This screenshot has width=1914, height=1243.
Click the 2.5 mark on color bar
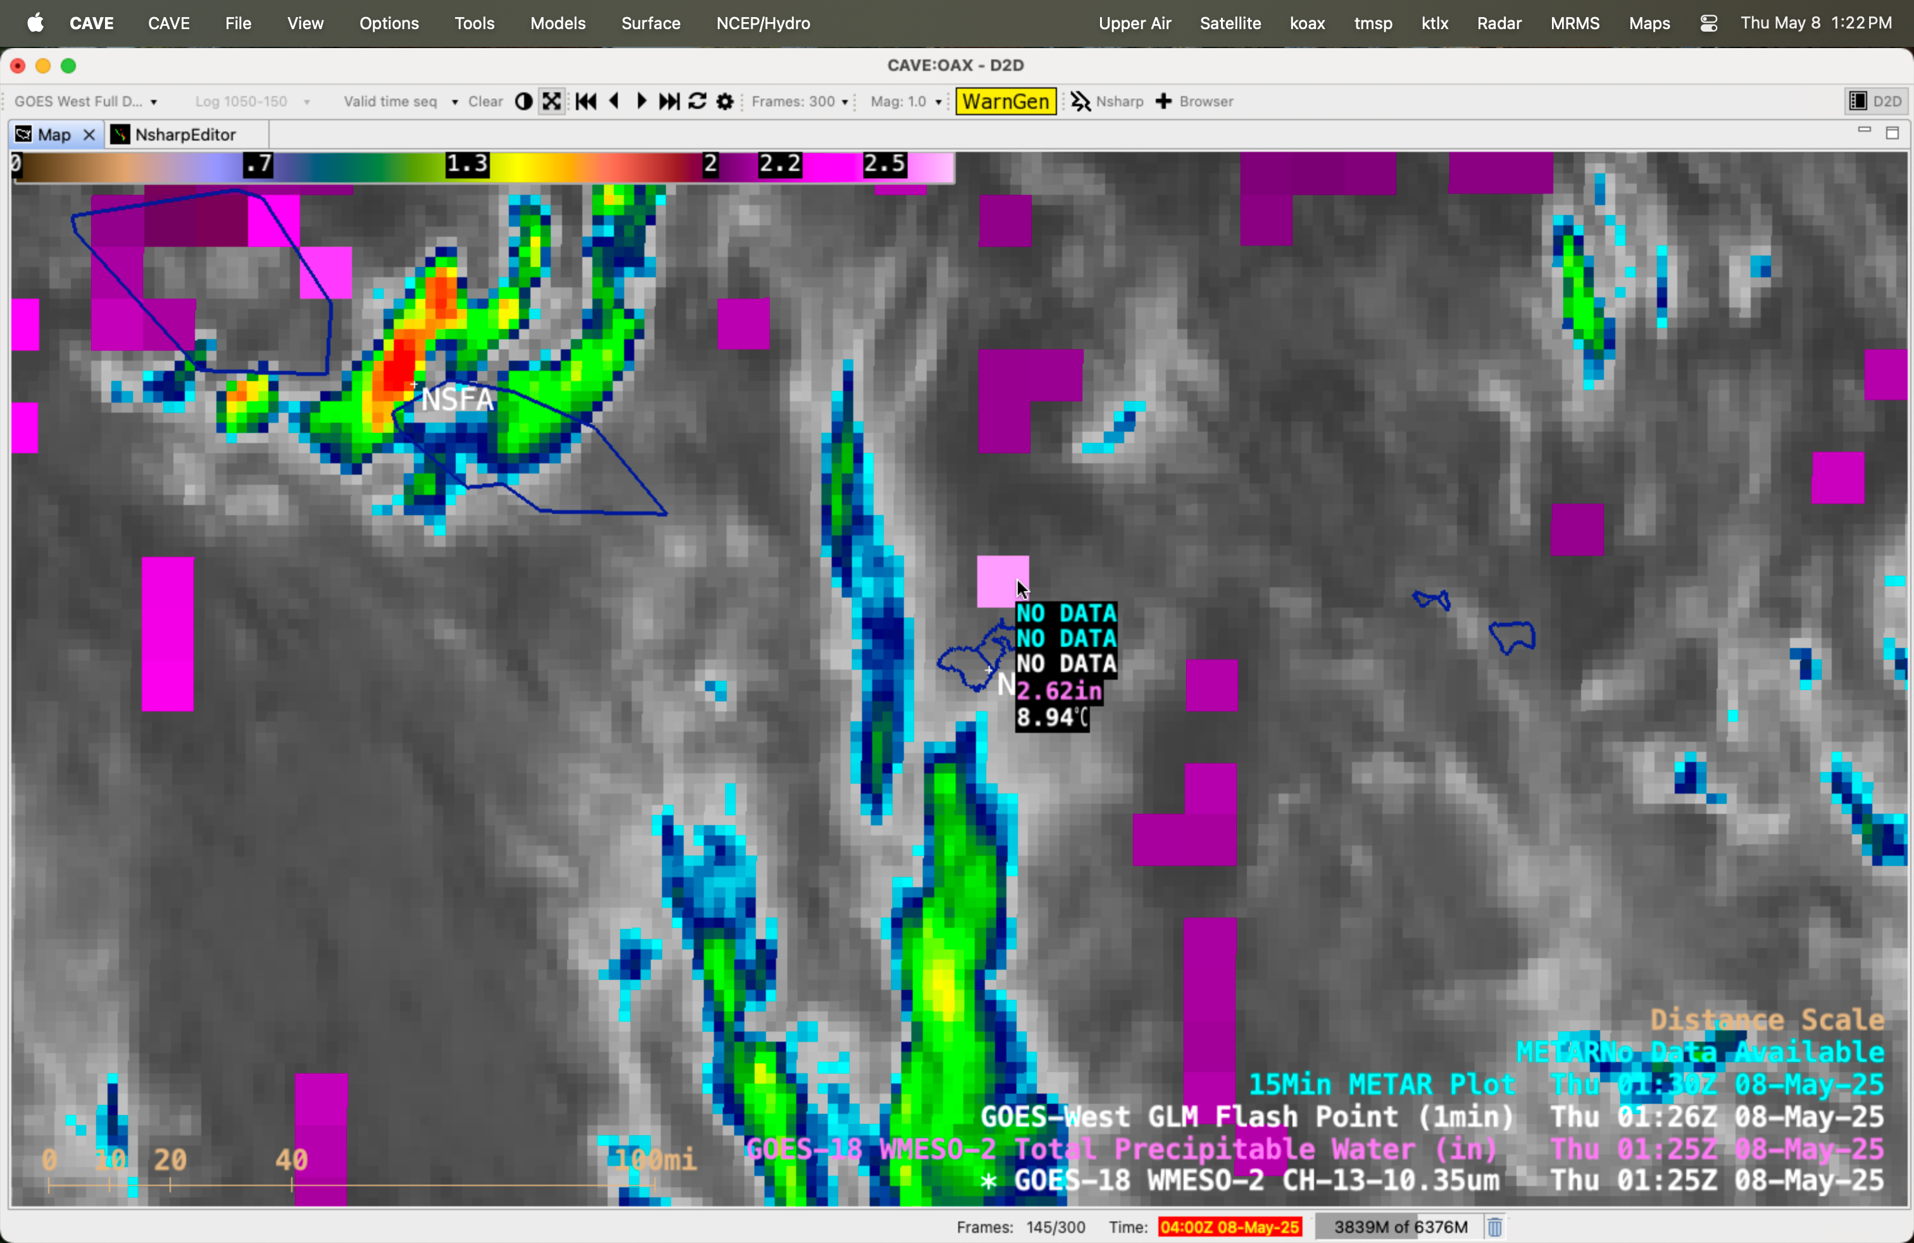885,164
